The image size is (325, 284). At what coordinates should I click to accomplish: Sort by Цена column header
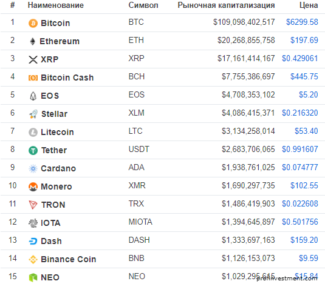coord(309,5)
